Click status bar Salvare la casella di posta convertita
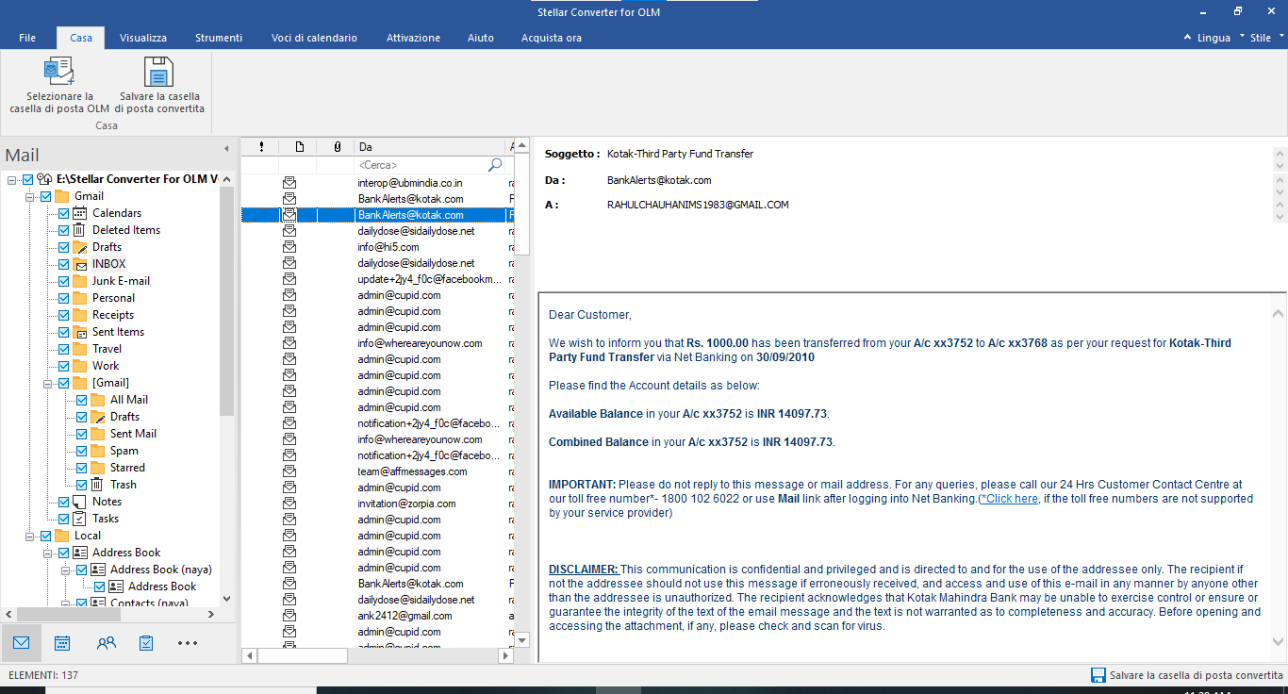The image size is (1288, 694). coord(1186,675)
